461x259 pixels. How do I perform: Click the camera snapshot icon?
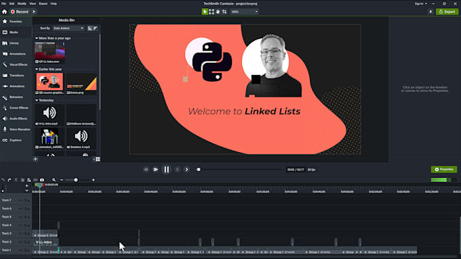coord(42,180)
